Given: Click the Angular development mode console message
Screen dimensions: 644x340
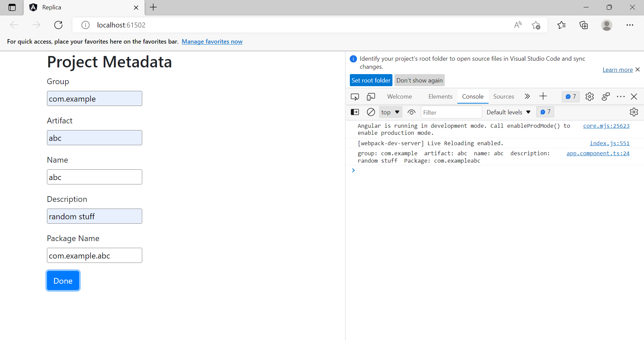Looking at the screenshot, I should (464, 129).
